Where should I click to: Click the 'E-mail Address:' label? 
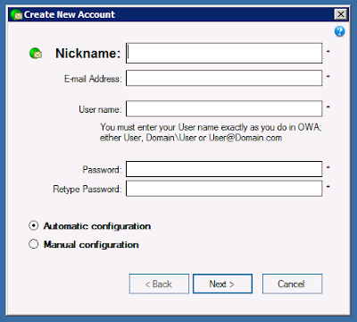tap(93, 79)
